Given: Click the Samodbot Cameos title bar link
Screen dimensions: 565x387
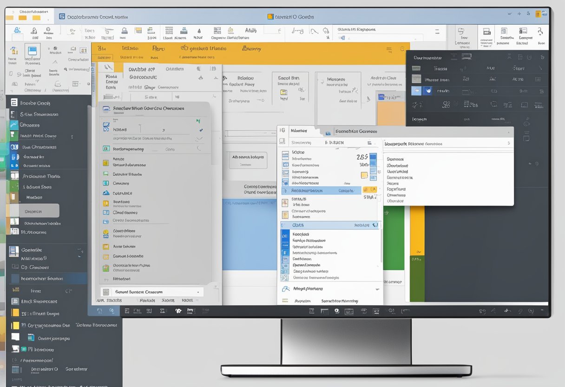Looking at the screenshot, I should pyautogui.click(x=356, y=131).
